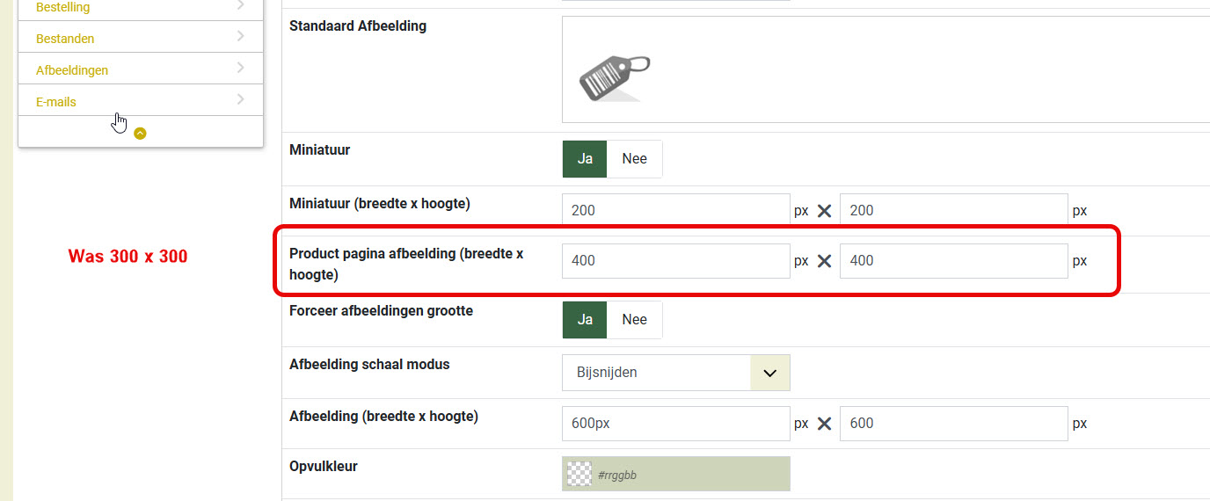The width and height of the screenshot is (1210, 501).
Task: Set Miniatuur to Ja
Action: point(585,159)
